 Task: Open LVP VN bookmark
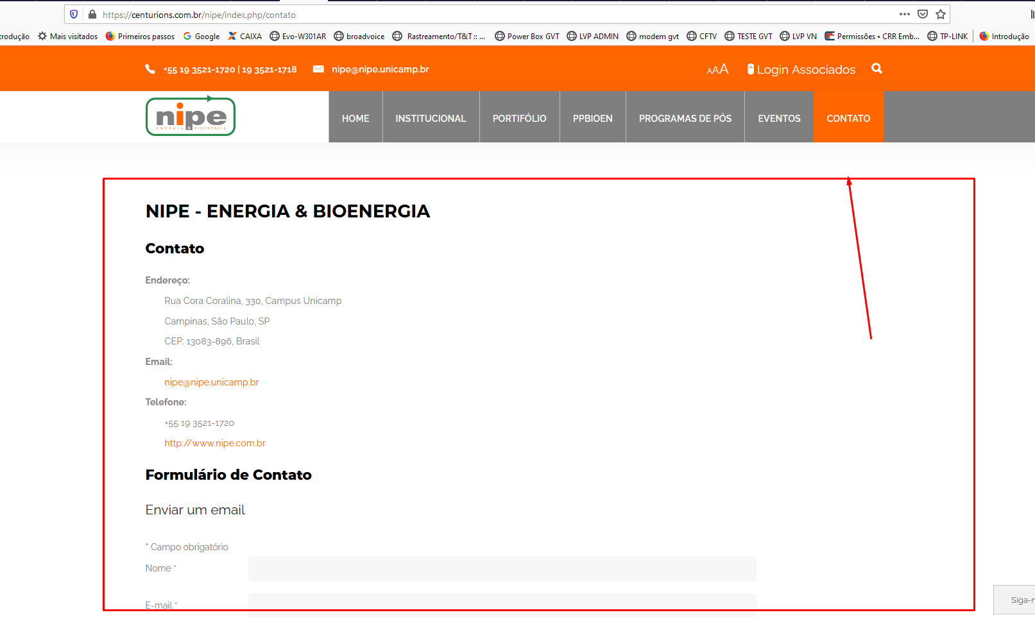pyautogui.click(x=798, y=37)
